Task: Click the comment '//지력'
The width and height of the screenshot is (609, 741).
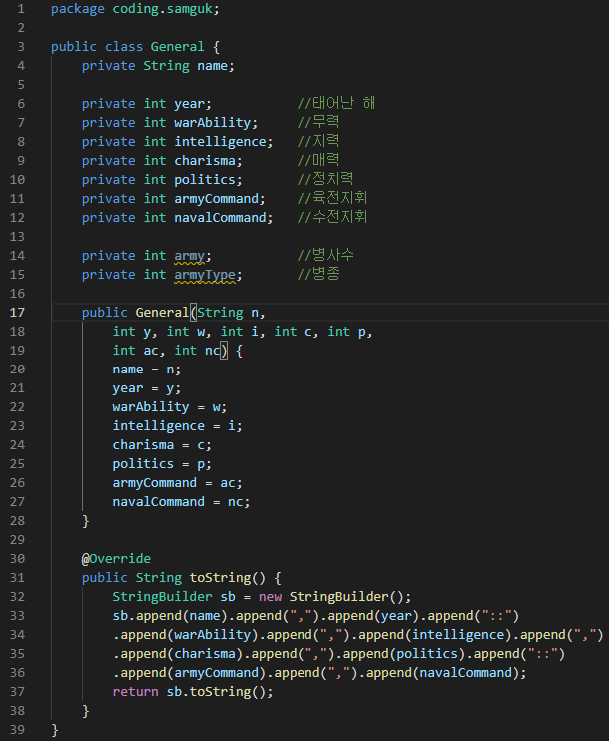Action: coord(318,141)
